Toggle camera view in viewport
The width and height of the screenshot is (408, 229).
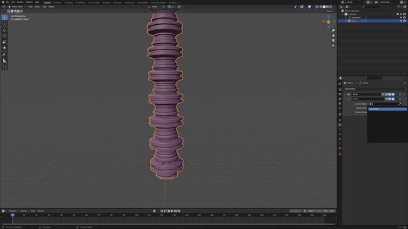pyautogui.click(x=333, y=41)
